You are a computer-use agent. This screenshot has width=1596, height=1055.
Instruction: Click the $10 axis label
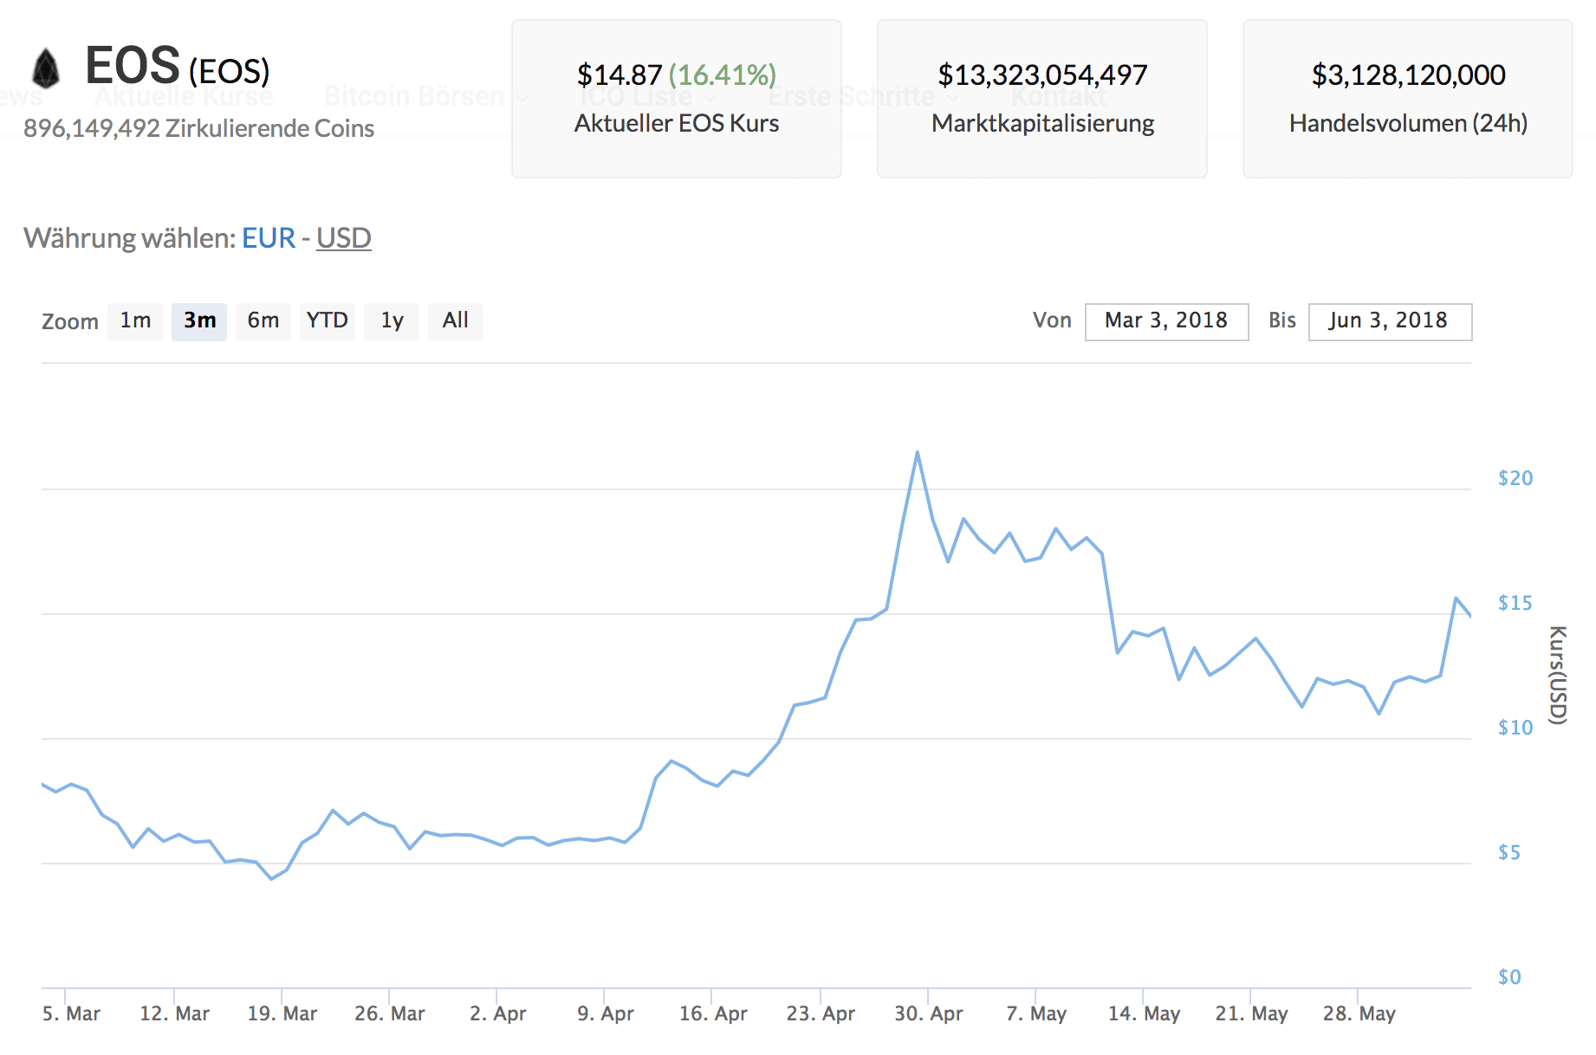point(1515,728)
